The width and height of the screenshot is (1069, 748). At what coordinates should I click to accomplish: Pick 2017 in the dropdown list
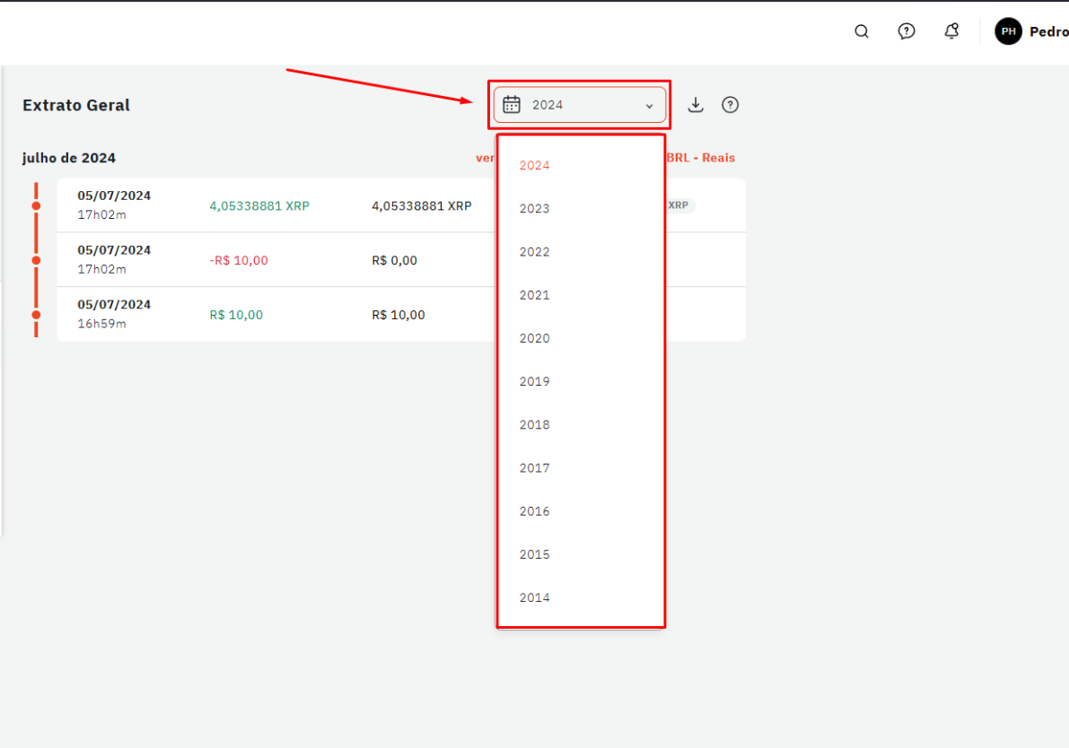click(x=535, y=468)
